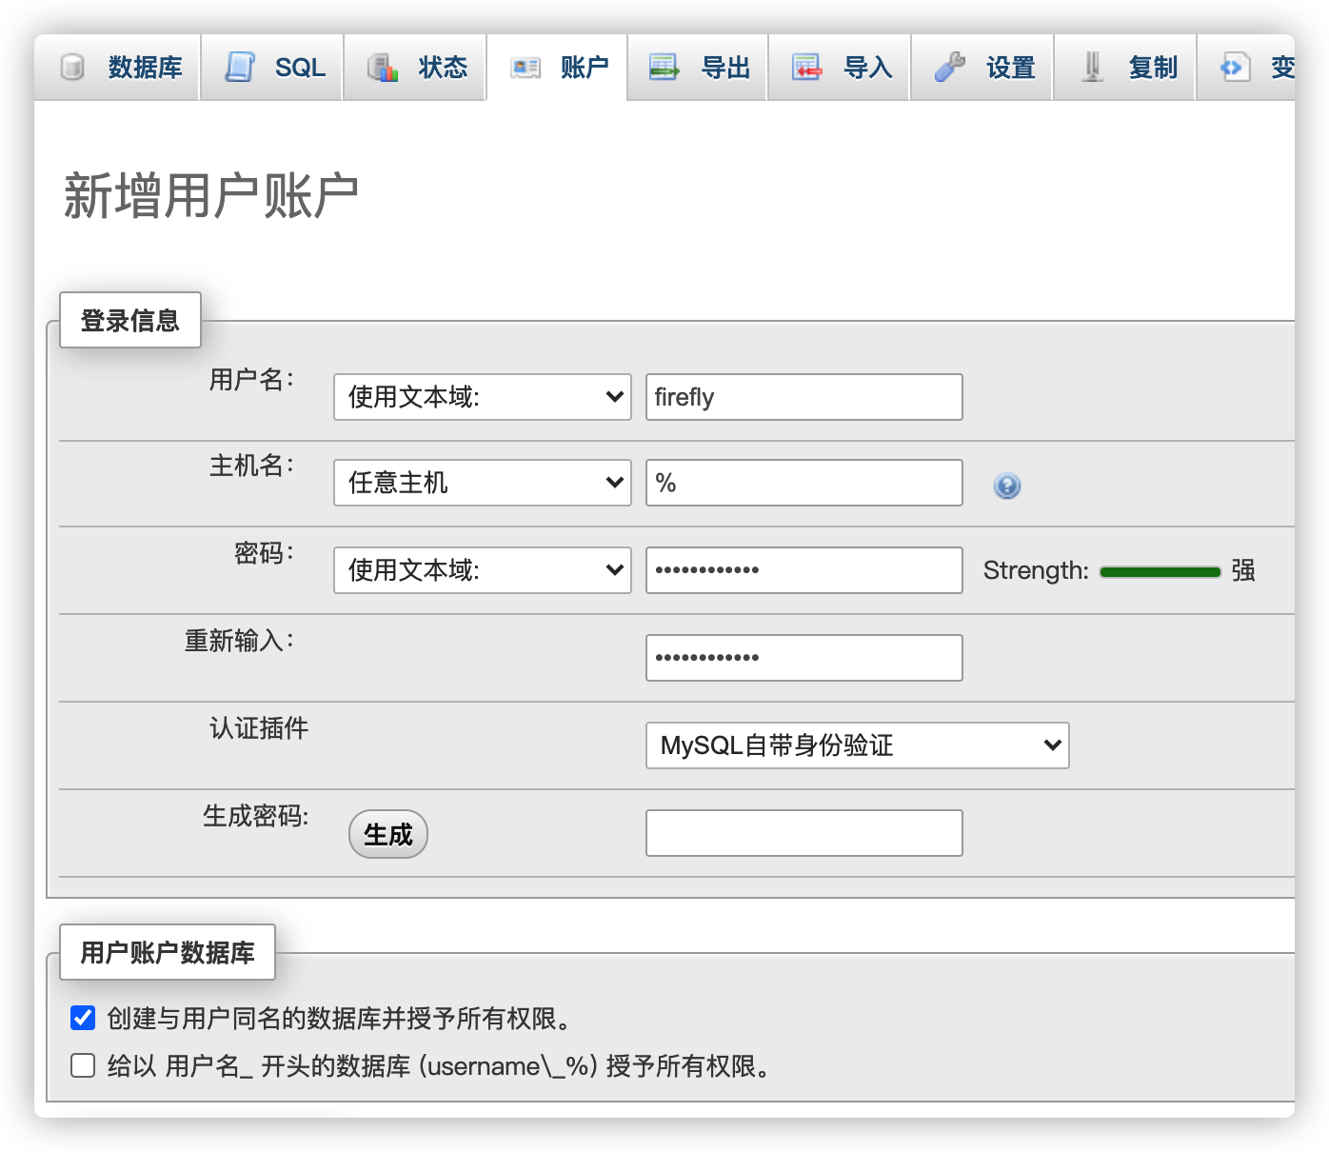Click the green password strength bar

point(1160,570)
